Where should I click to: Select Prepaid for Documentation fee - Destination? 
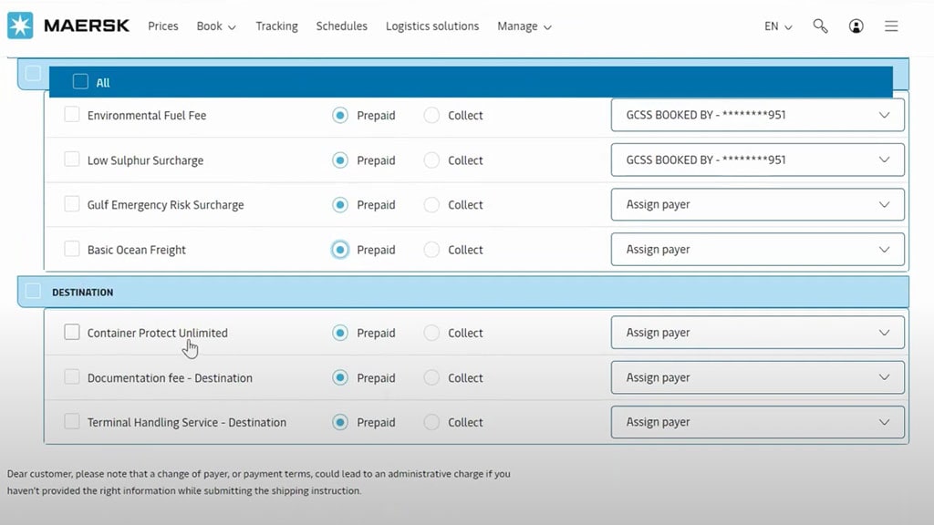(340, 377)
